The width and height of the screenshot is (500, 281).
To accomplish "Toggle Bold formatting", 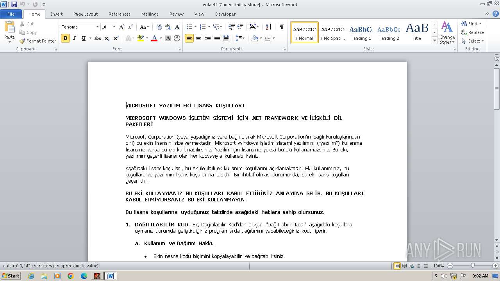I will coord(65,38).
